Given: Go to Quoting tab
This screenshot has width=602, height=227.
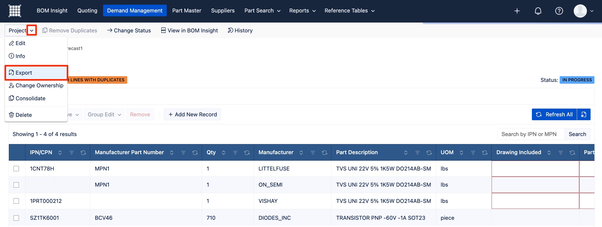Looking at the screenshot, I should [87, 11].
